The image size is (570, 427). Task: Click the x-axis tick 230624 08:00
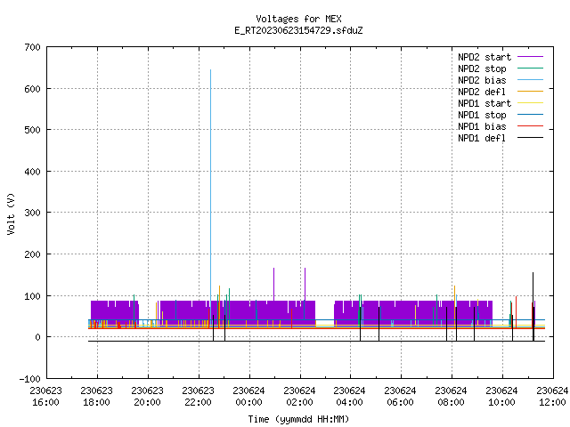pos(451,397)
